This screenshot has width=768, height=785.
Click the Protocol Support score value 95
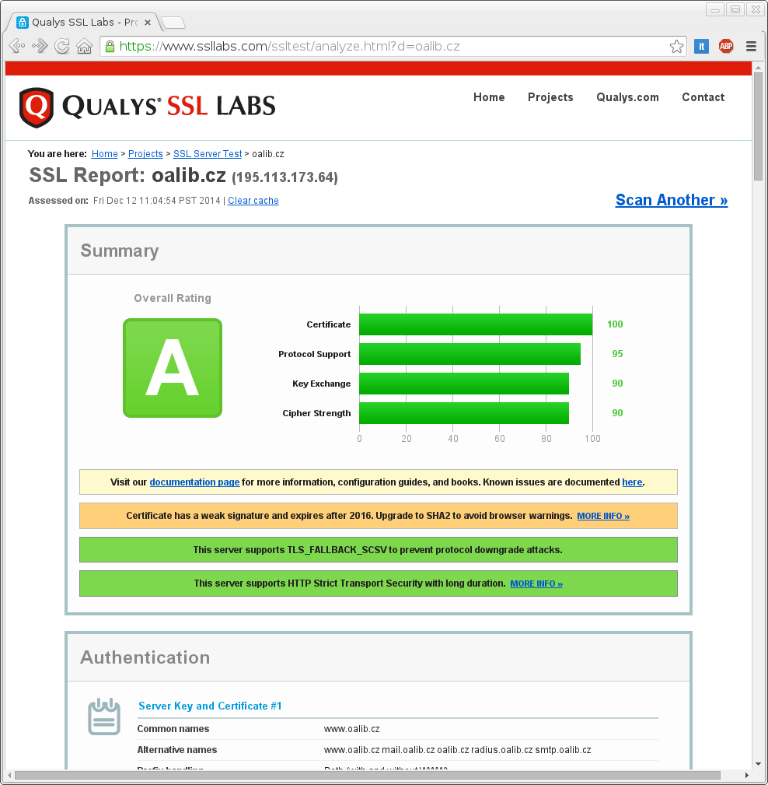617,354
